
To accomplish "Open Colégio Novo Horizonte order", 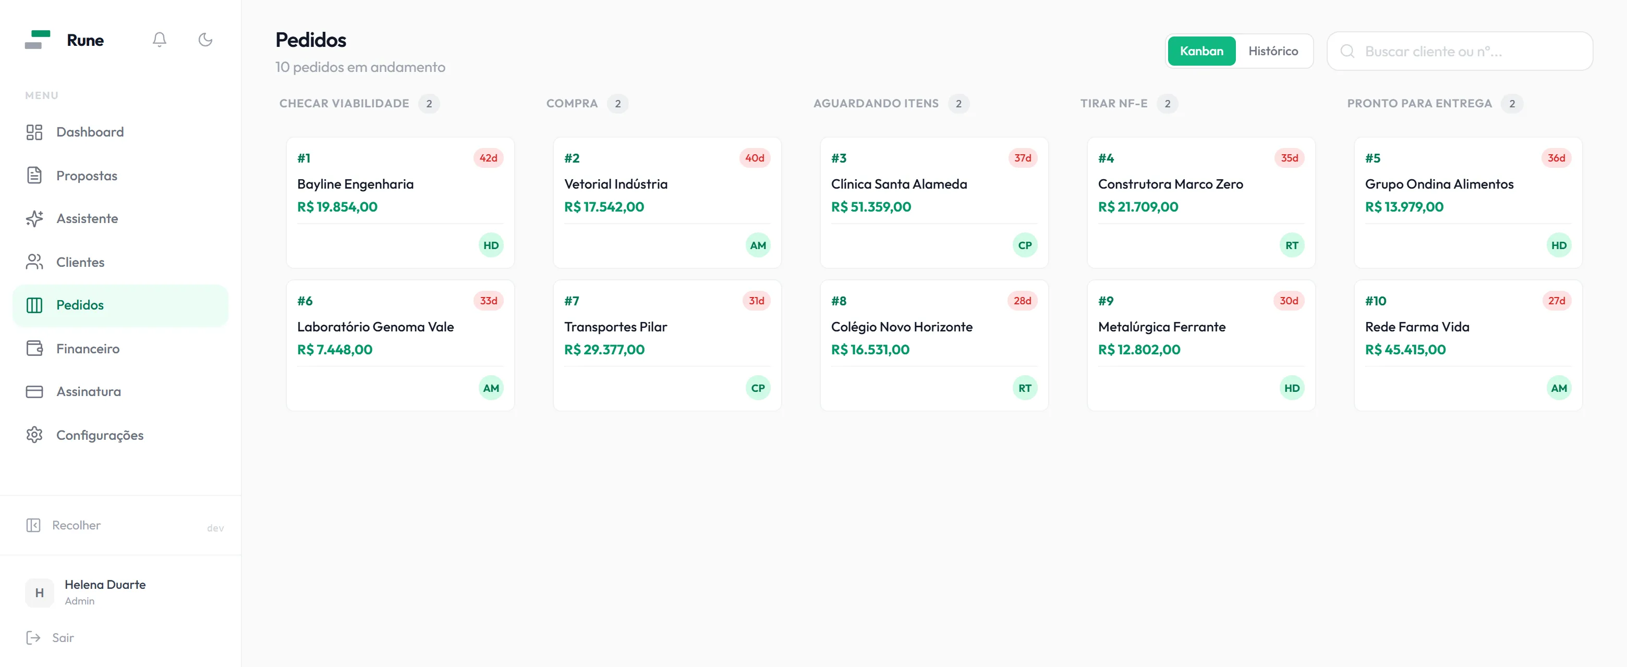I will pos(934,346).
